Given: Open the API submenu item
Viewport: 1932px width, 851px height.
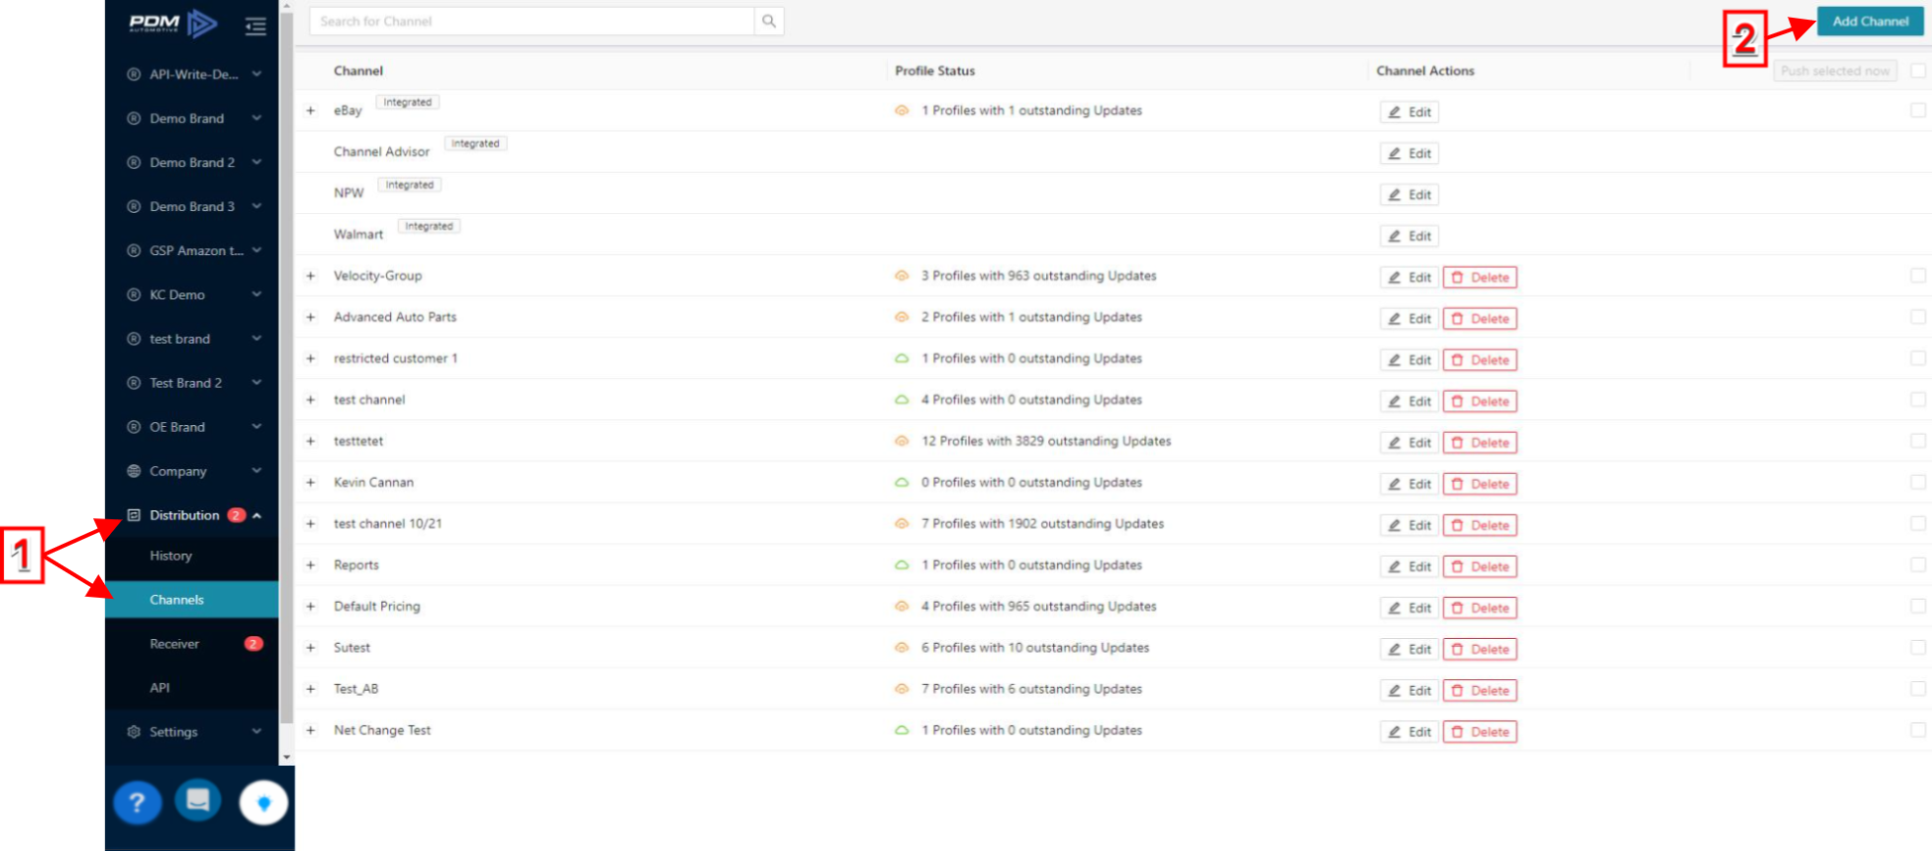Looking at the screenshot, I should [193, 688].
